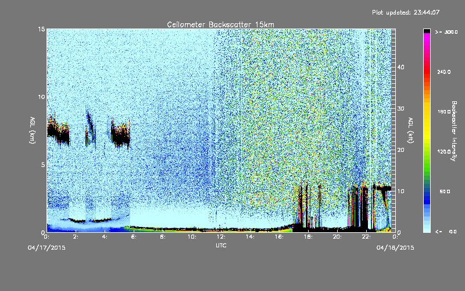Click the 12: hour tick on the time axis
The width and height of the screenshot is (465, 291).
[221, 237]
